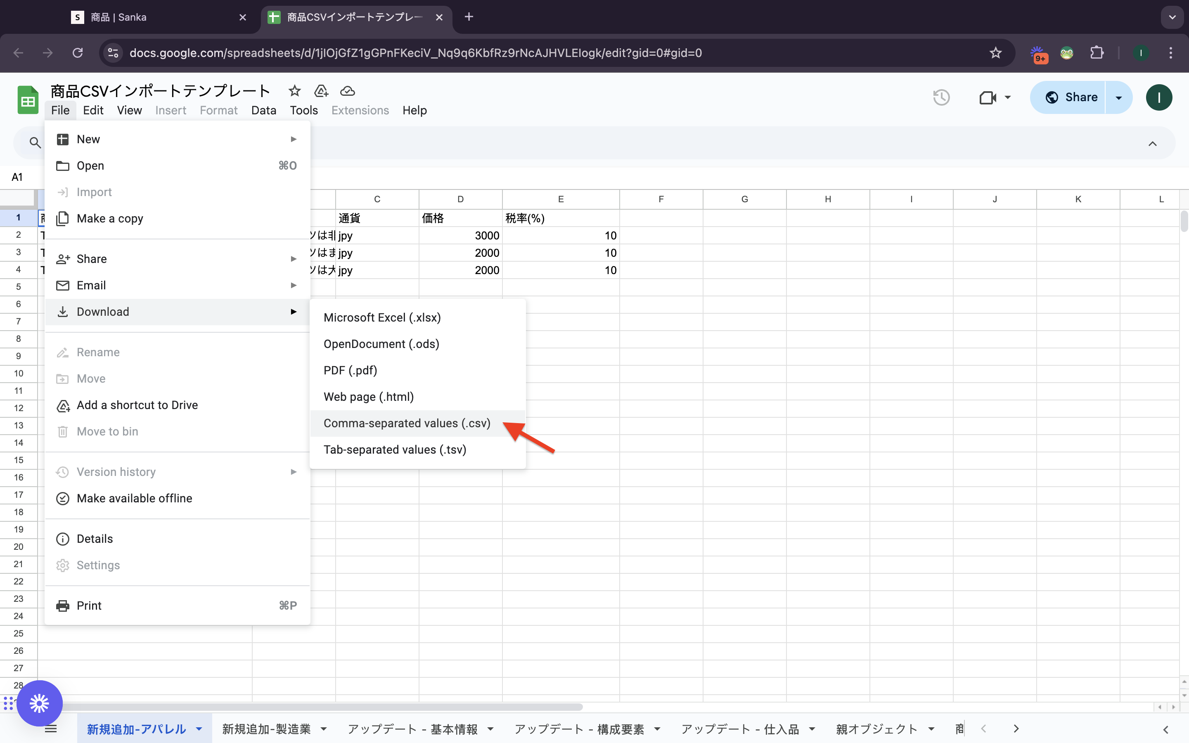The height and width of the screenshot is (743, 1189).
Task: Expand the Share button dropdown arrow
Action: pos(1119,97)
